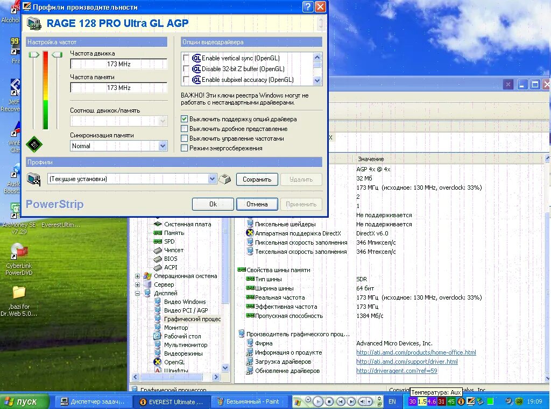Open the disabled Соотнош. движок/память dropdown
Viewport: 551px width, 409px height.
click(x=163, y=121)
